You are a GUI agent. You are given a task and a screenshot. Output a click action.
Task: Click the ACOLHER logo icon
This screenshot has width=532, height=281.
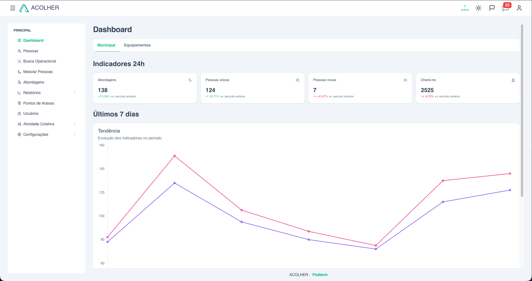(24, 8)
